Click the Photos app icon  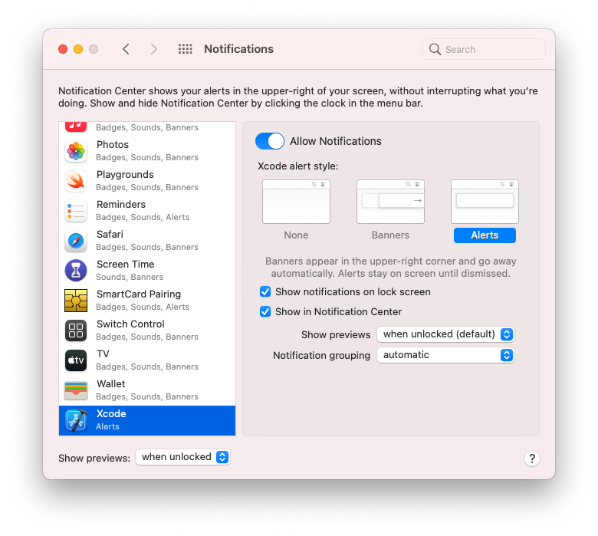(76, 151)
